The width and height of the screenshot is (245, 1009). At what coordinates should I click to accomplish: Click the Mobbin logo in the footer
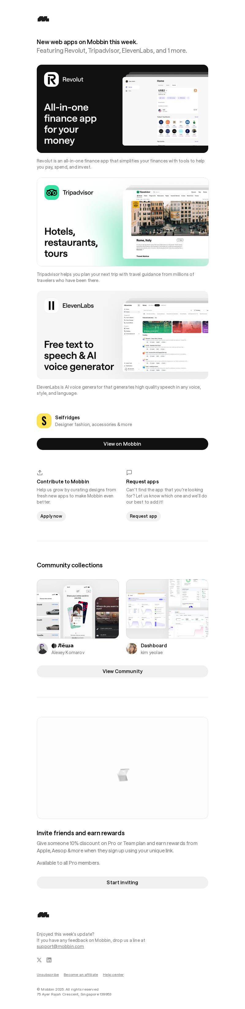43,915
